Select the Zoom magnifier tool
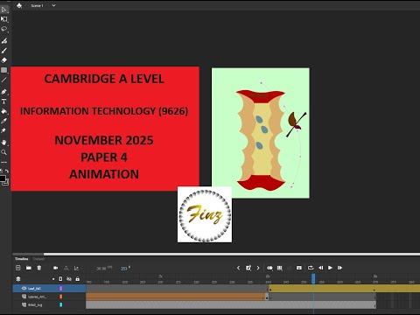The height and width of the screenshot is (315, 420). tap(4, 152)
